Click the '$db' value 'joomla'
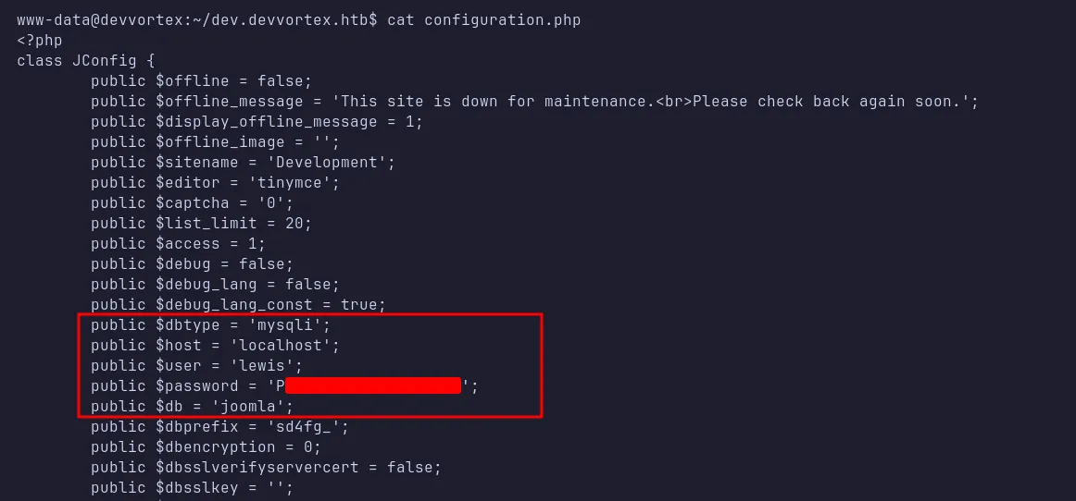The width and height of the screenshot is (1076, 501). click(262, 406)
